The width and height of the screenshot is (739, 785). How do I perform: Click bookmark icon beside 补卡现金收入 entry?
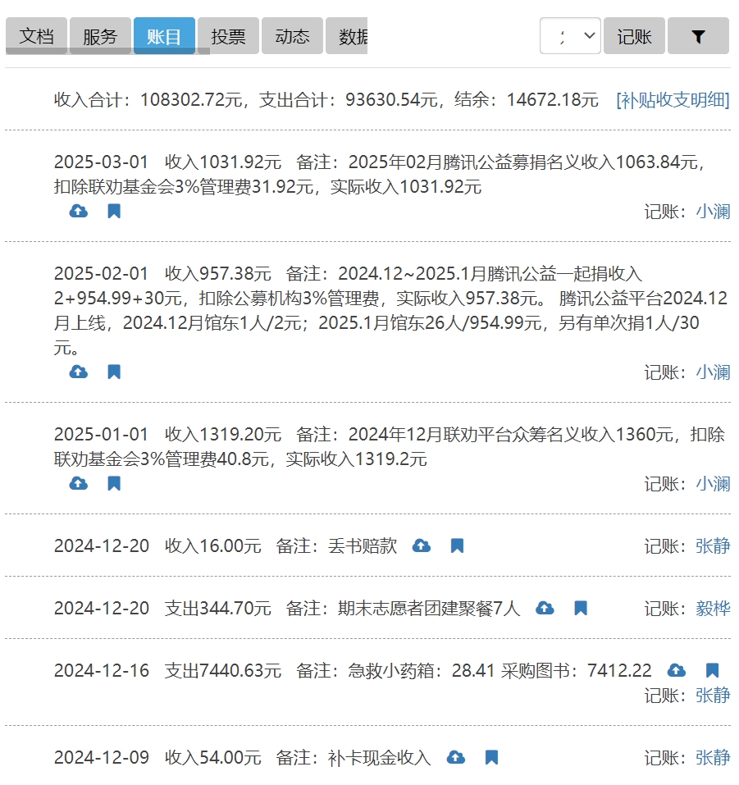(491, 758)
